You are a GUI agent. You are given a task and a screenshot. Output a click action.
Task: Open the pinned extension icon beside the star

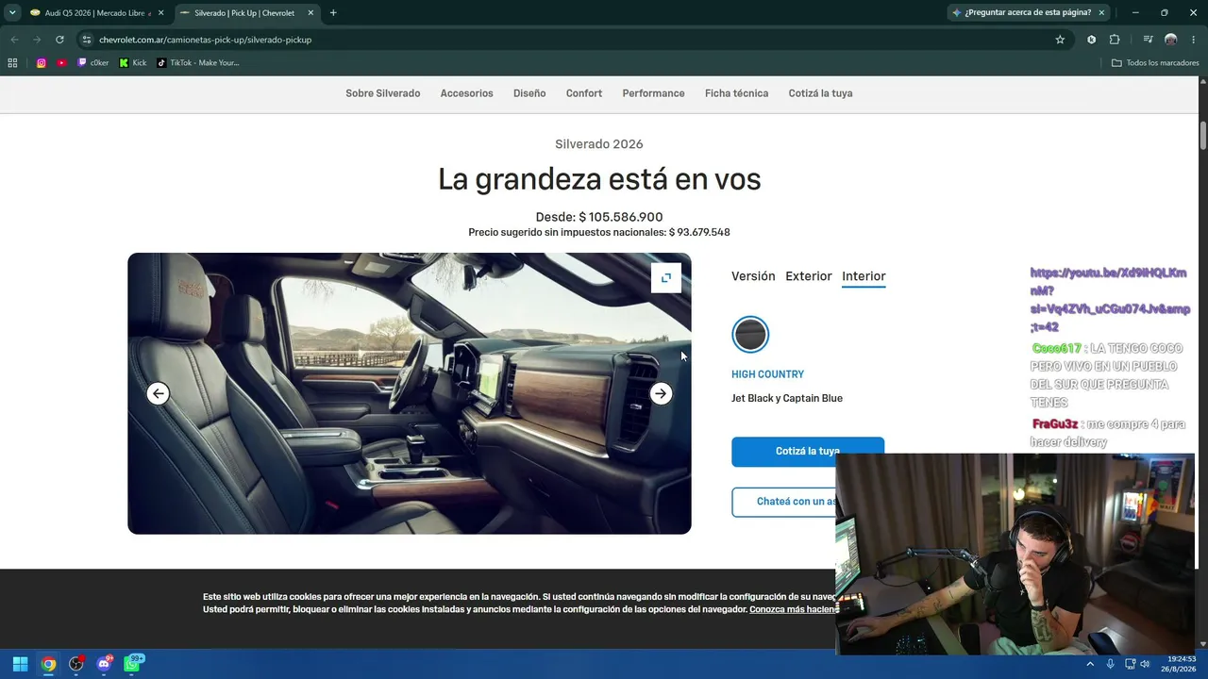click(1091, 40)
